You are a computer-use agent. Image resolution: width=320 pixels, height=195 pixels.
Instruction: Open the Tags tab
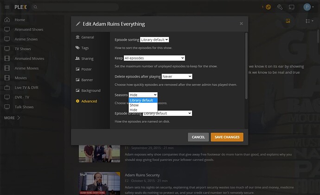pos(82,48)
